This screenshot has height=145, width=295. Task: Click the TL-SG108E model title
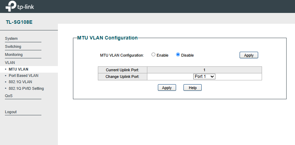point(19,22)
